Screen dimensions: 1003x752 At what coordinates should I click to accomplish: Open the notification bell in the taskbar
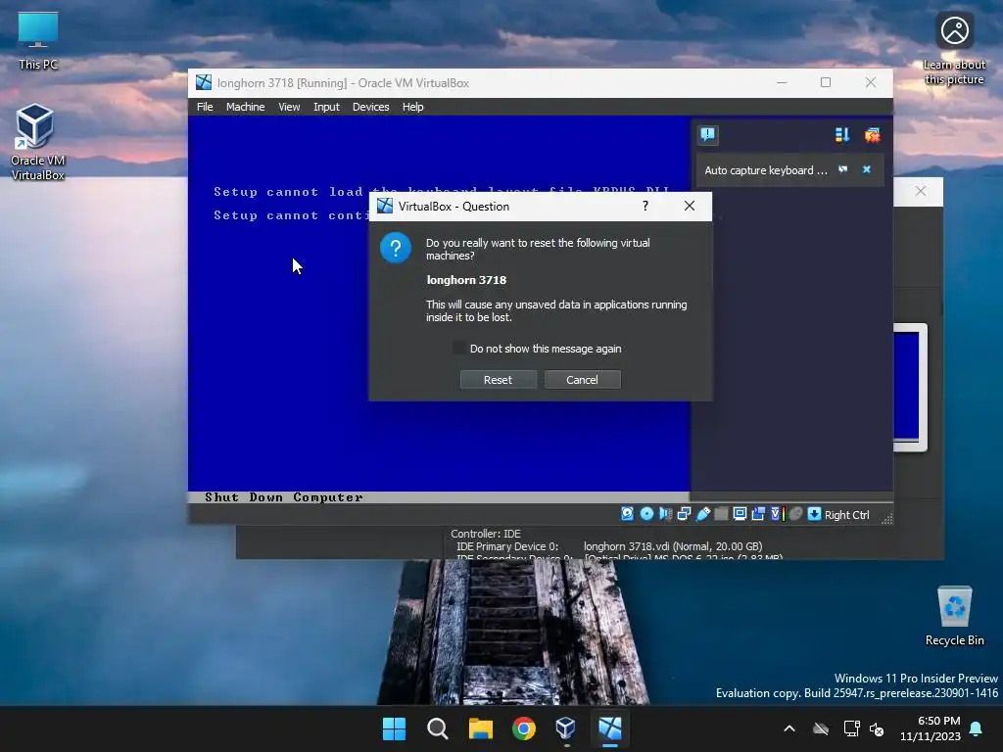(977, 728)
